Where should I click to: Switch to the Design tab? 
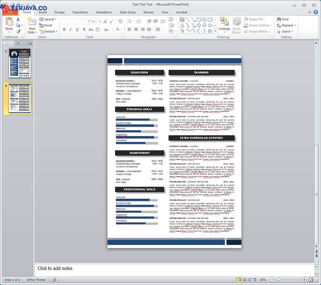[60, 12]
